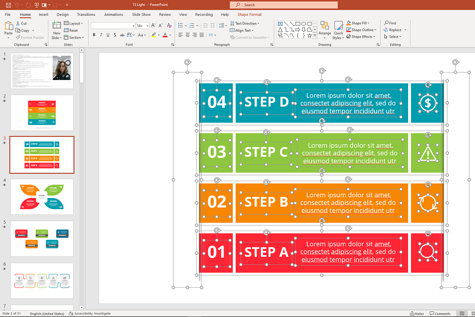The image size is (475, 317).
Task: Clear all text formatting
Action: point(169,25)
